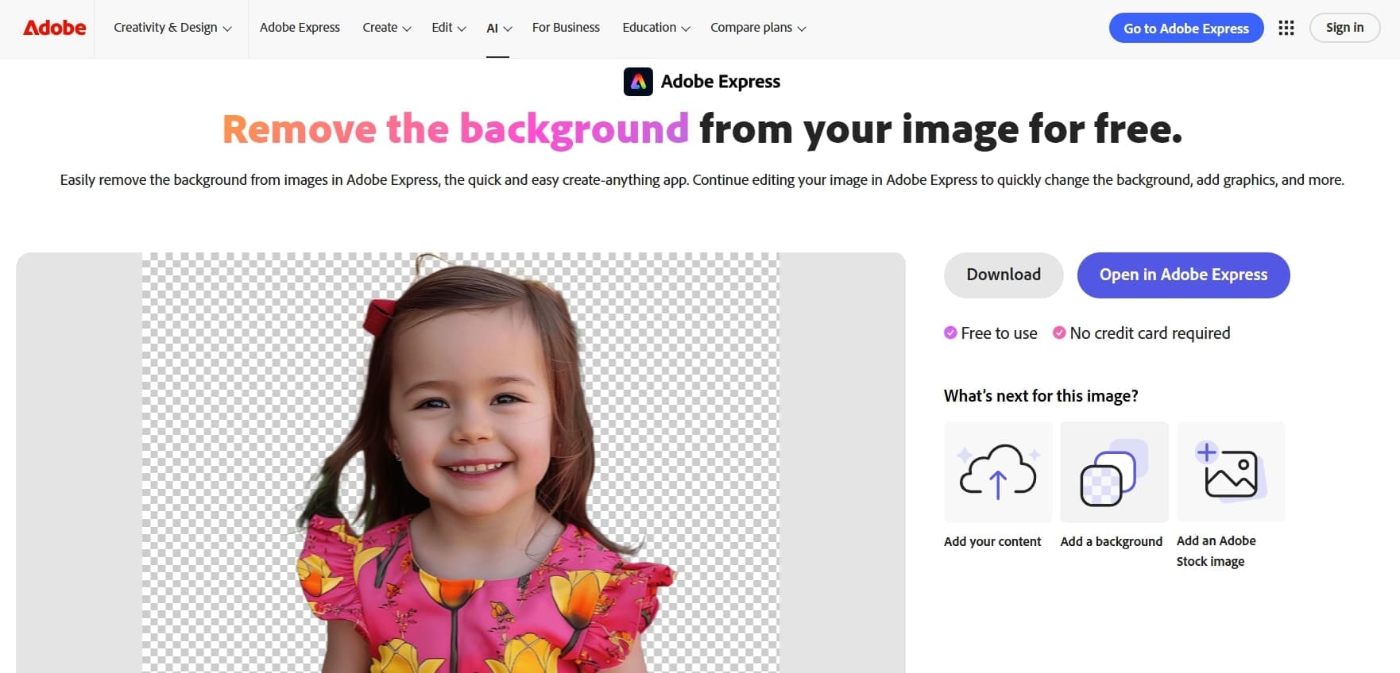Open the apps grid icon
Image resolution: width=1400 pixels, height=673 pixels.
click(1286, 28)
